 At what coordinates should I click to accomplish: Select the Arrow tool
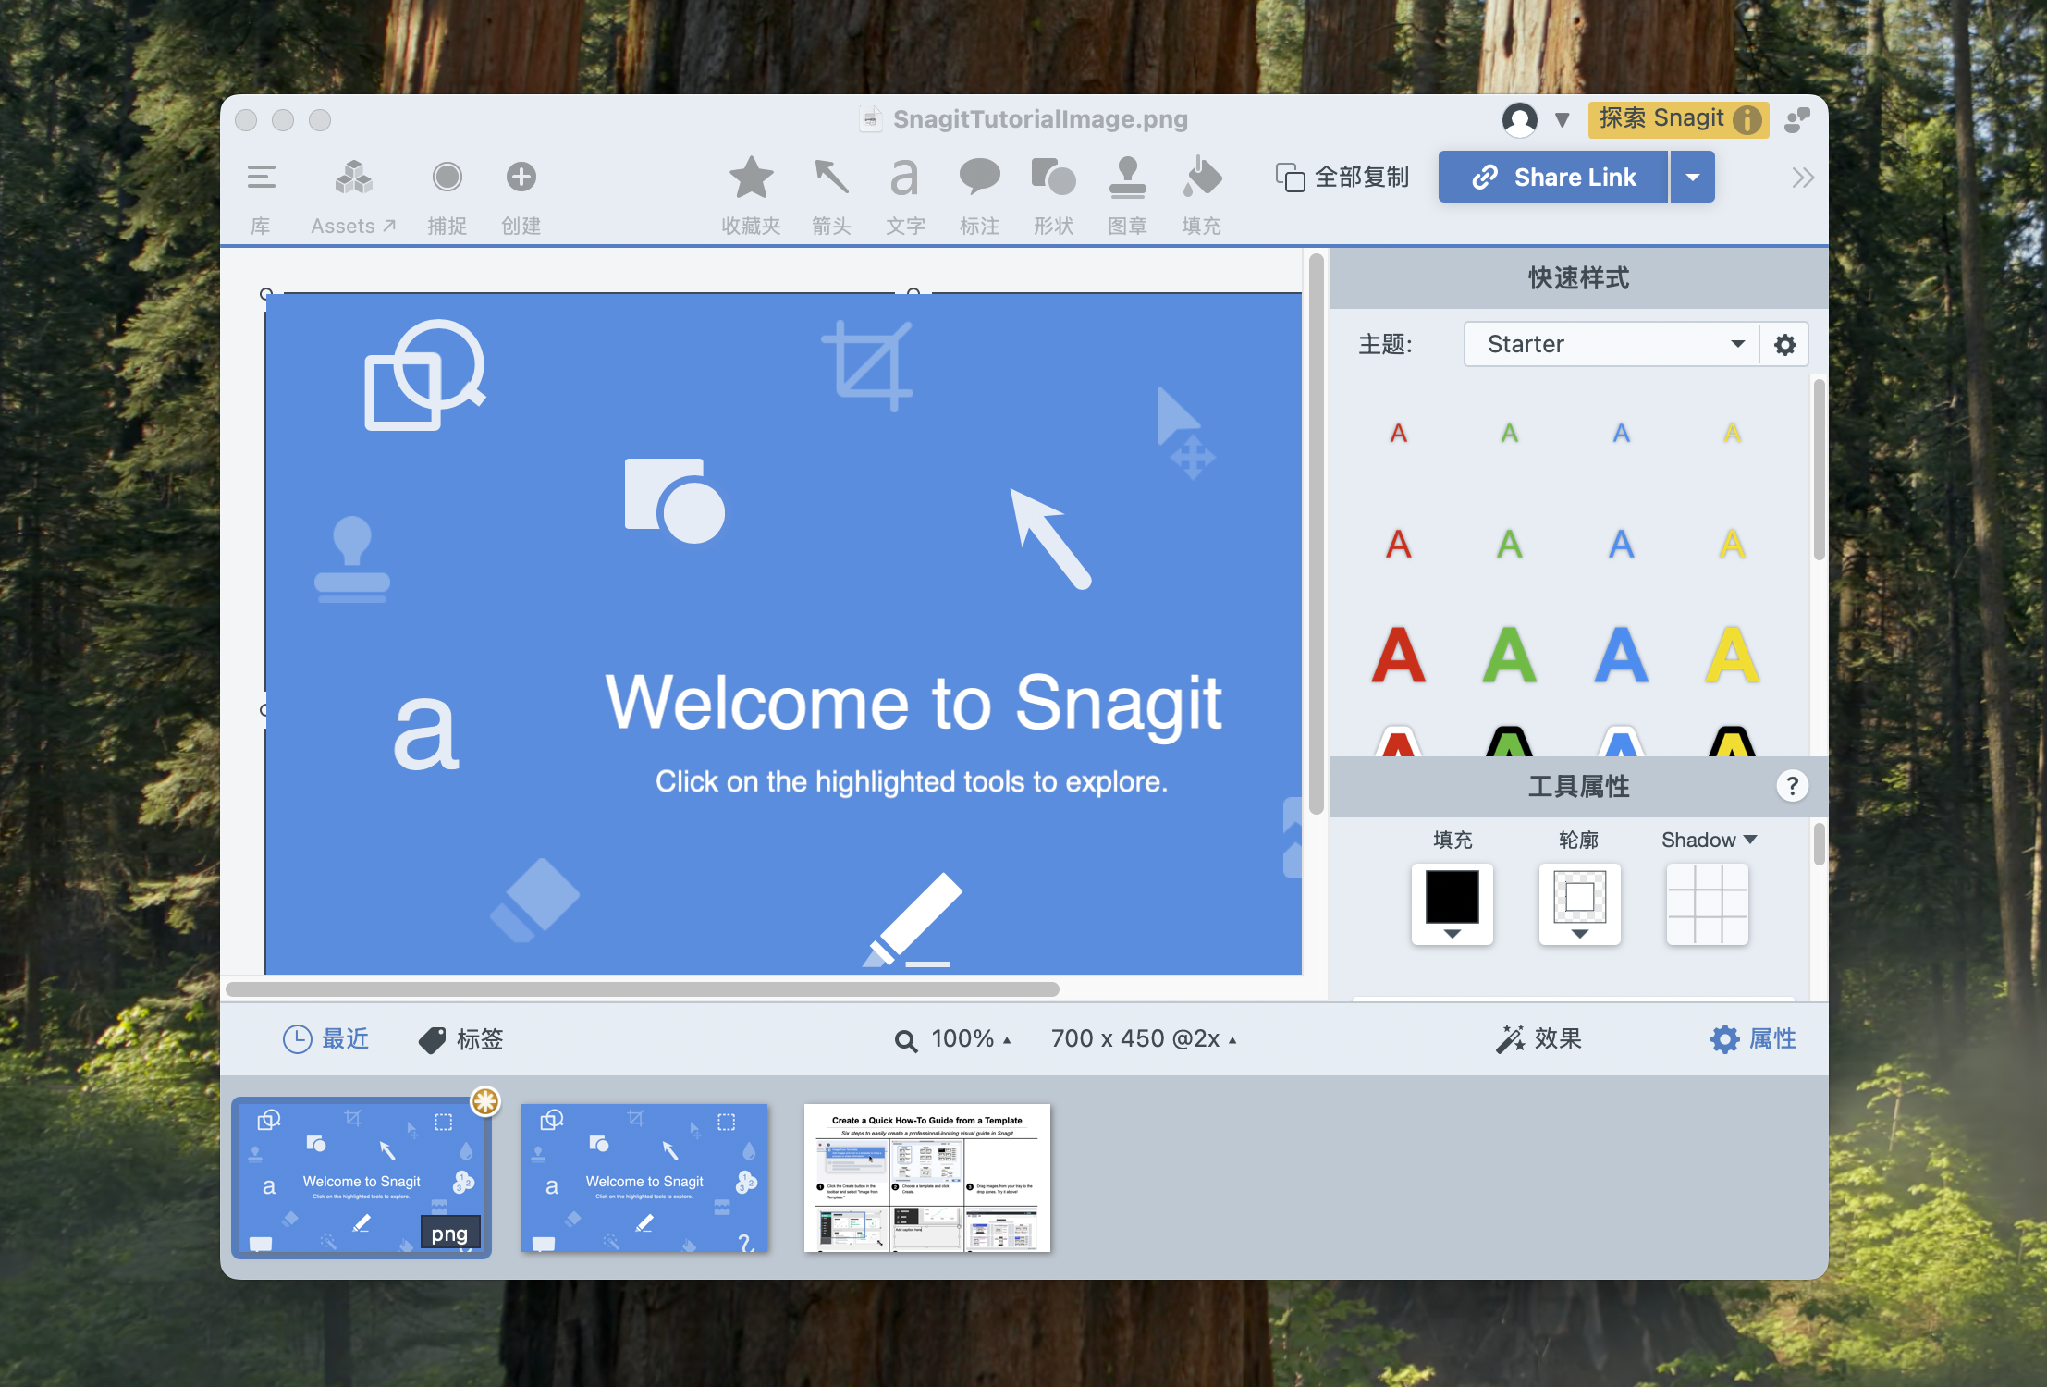[831, 177]
